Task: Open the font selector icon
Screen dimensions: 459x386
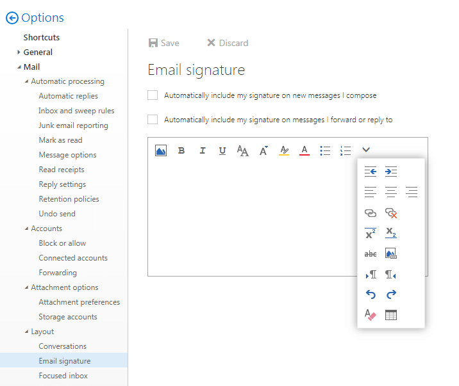Action: point(243,151)
